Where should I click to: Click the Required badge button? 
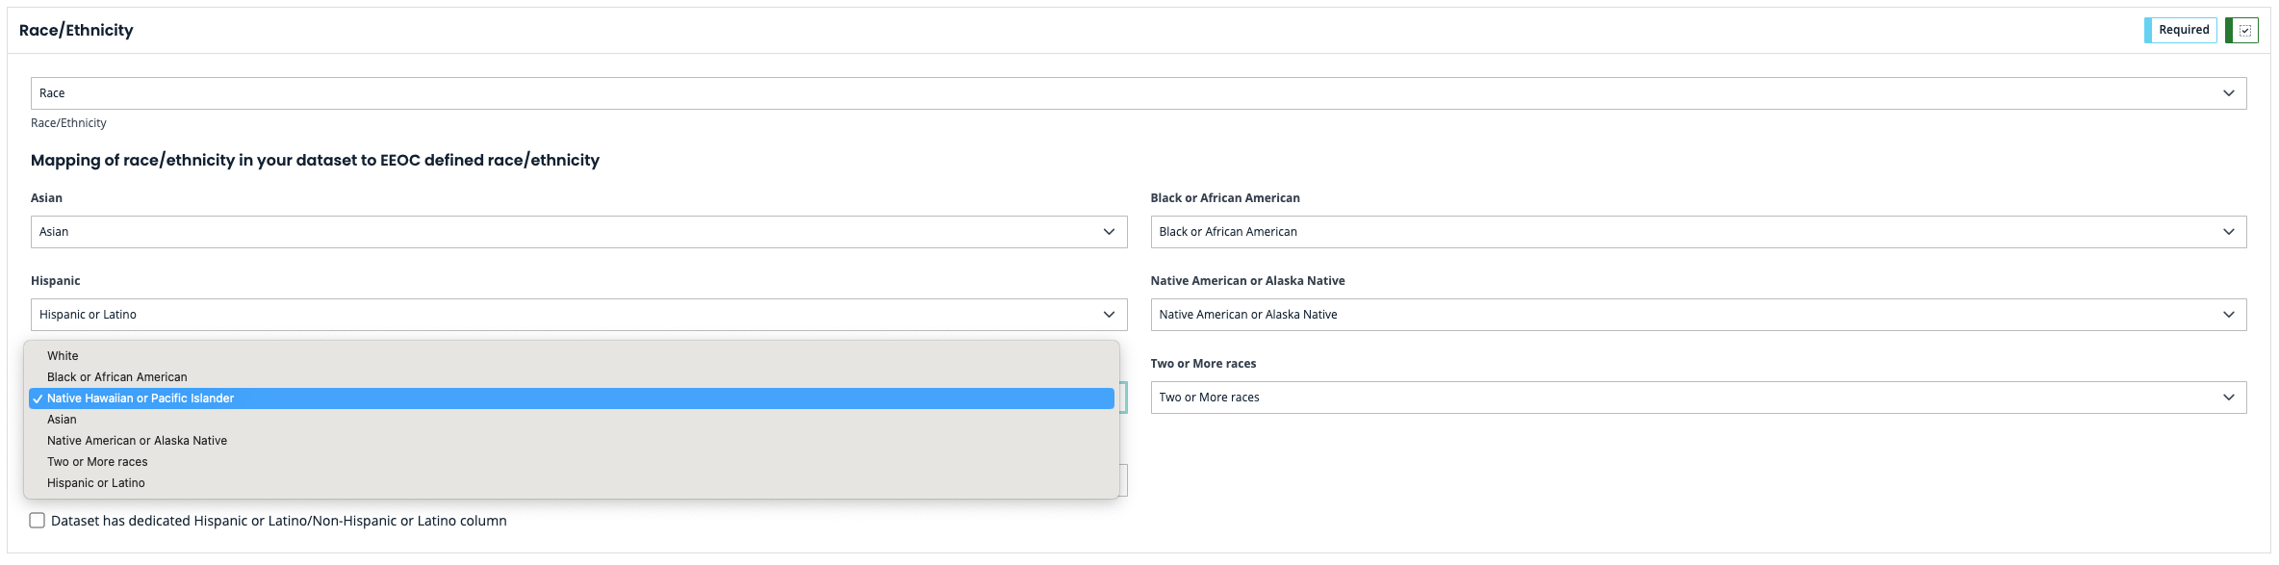click(2183, 30)
